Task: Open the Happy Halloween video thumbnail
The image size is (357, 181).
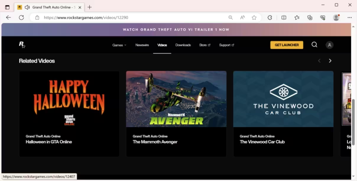Action: coord(69,99)
